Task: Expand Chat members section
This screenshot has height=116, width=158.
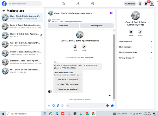Action: (x=136, y=47)
